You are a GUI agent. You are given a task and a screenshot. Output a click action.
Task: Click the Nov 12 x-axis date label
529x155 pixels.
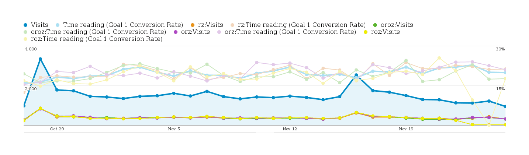[290, 129]
